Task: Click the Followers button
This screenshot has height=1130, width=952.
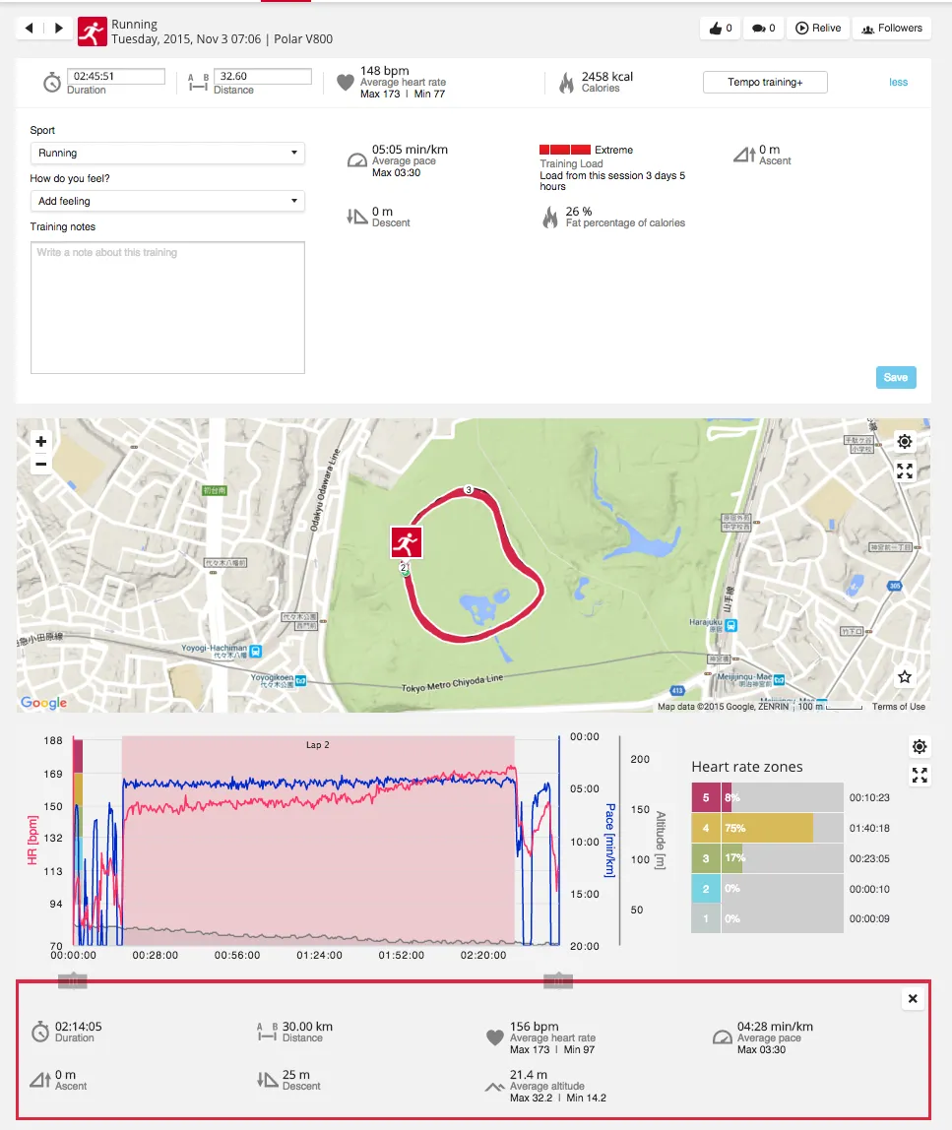Action: (891, 29)
